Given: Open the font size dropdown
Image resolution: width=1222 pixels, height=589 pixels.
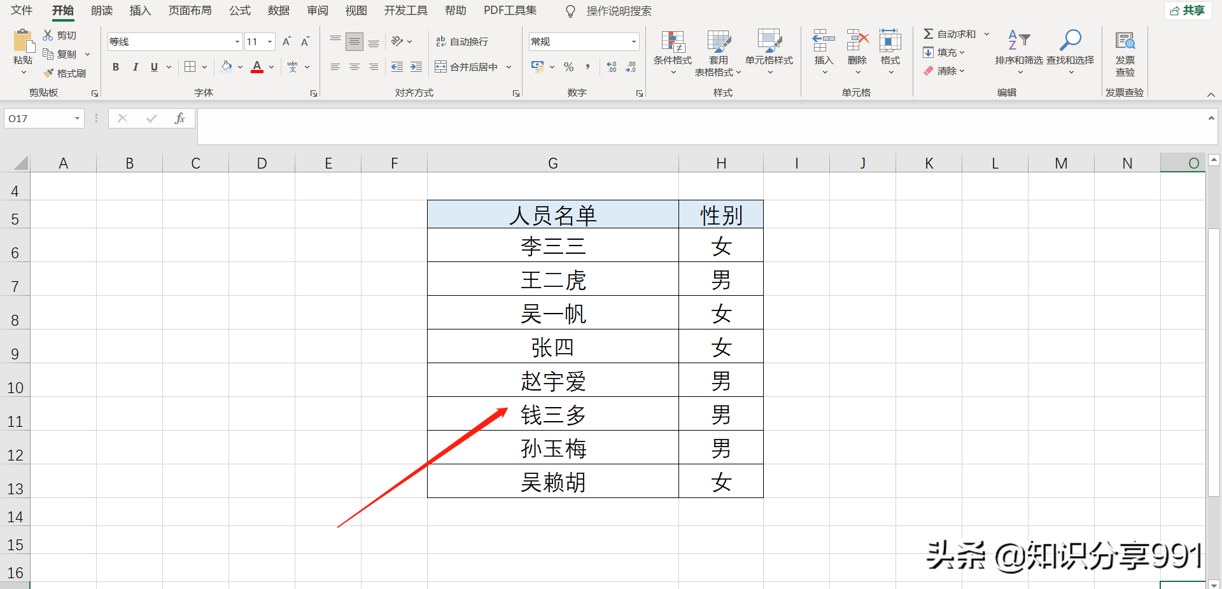Looking at the screenshot, I should (x=270, y=42).
